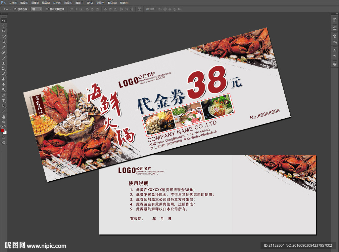
Task: Open the 编辑(E) menu
Action: pos(24,3)
